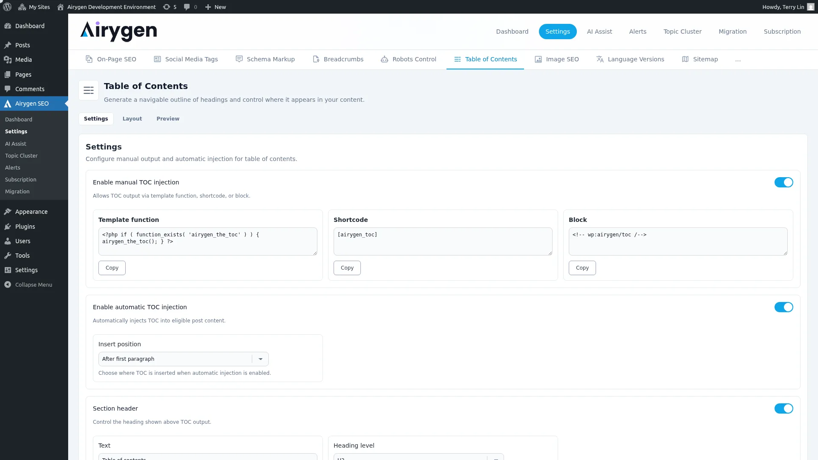Click the Breadcrumbs icon
818x460 pixels.
[x=316, y=59]
